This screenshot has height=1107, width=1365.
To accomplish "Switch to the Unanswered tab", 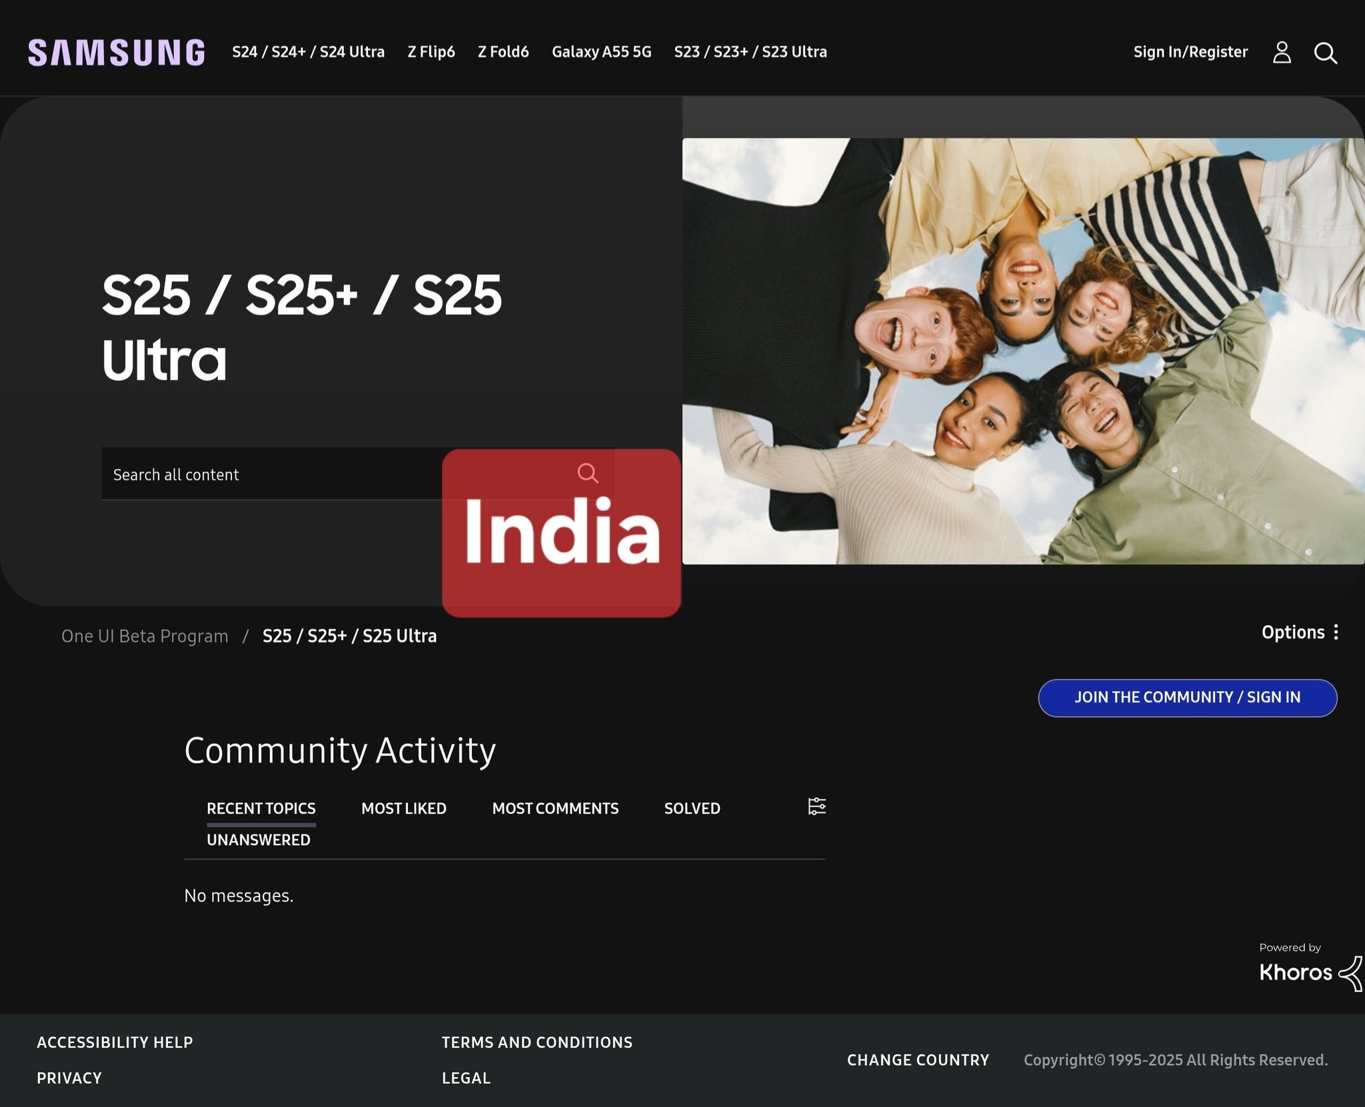I will coord(259,840).
